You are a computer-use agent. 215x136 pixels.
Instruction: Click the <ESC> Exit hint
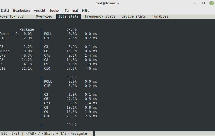[10, 133]
